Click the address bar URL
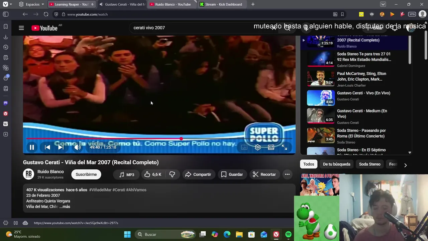 click(87, 14)
